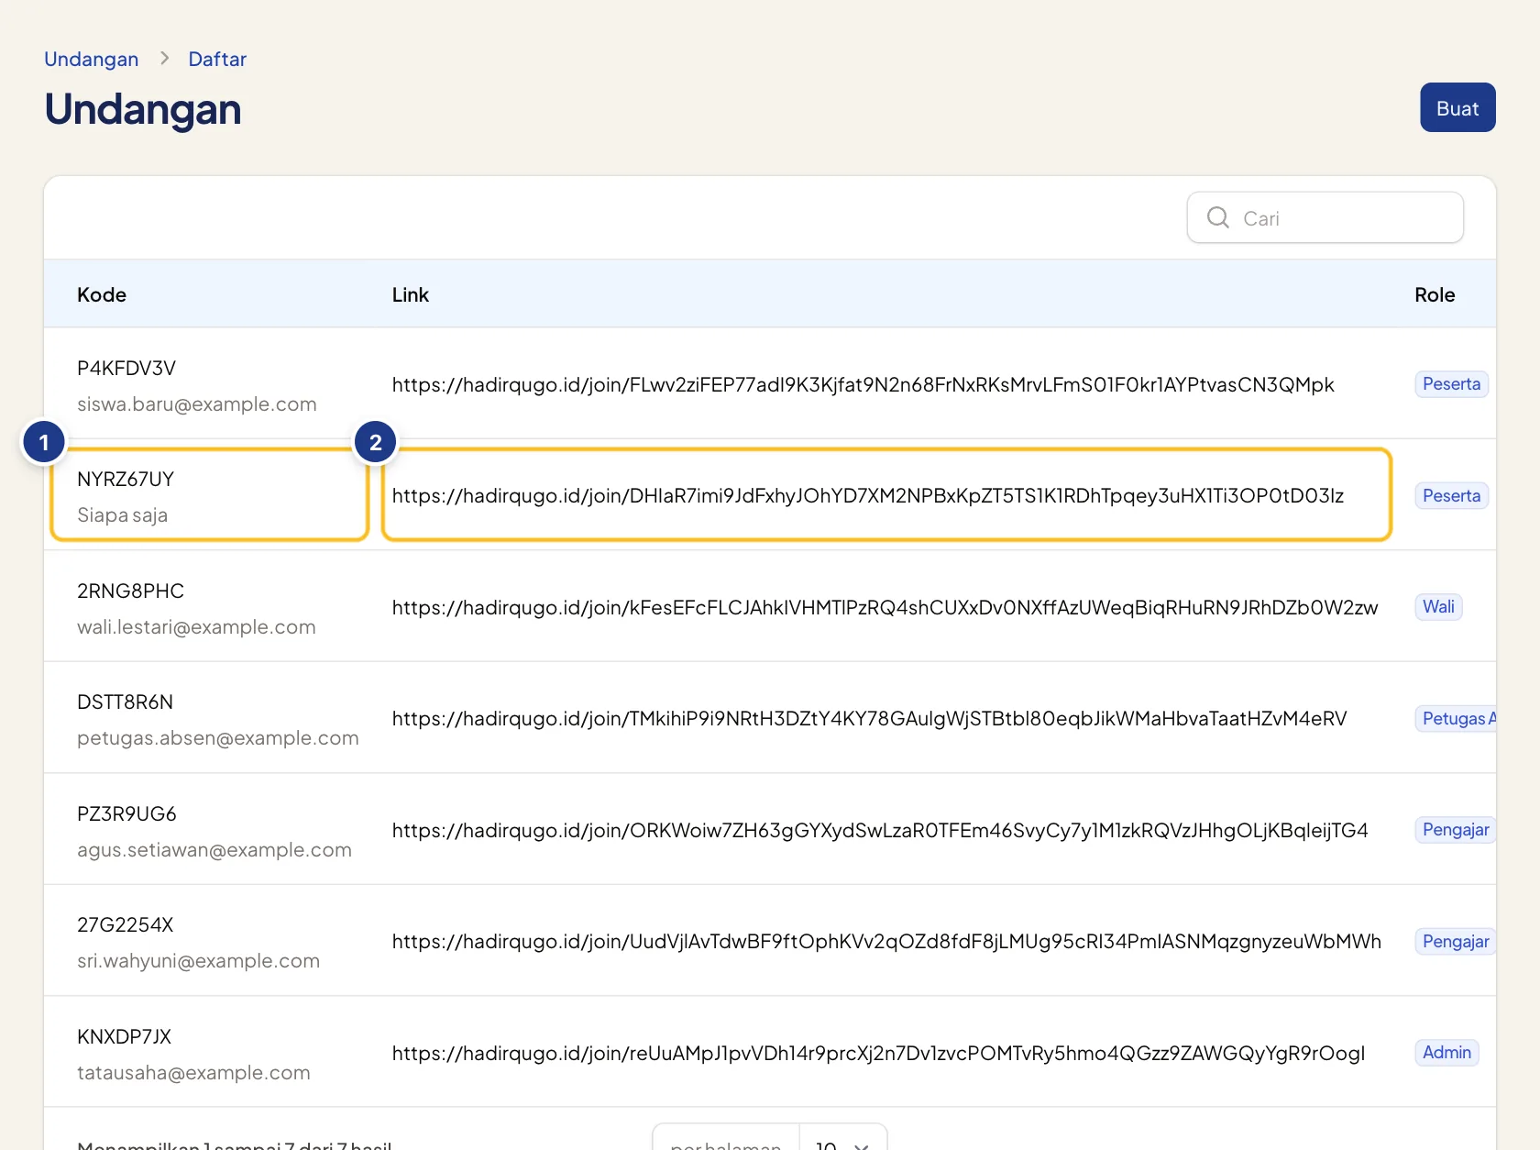The width and height of the screenshot is (1540, 1150).
Task: Select invitation code NYRZ67UY
Action: 126,480
